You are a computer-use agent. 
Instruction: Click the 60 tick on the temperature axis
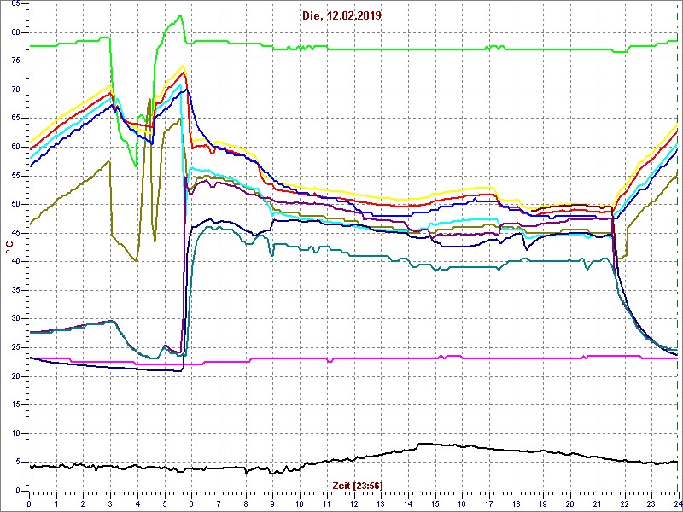[15, 147]
